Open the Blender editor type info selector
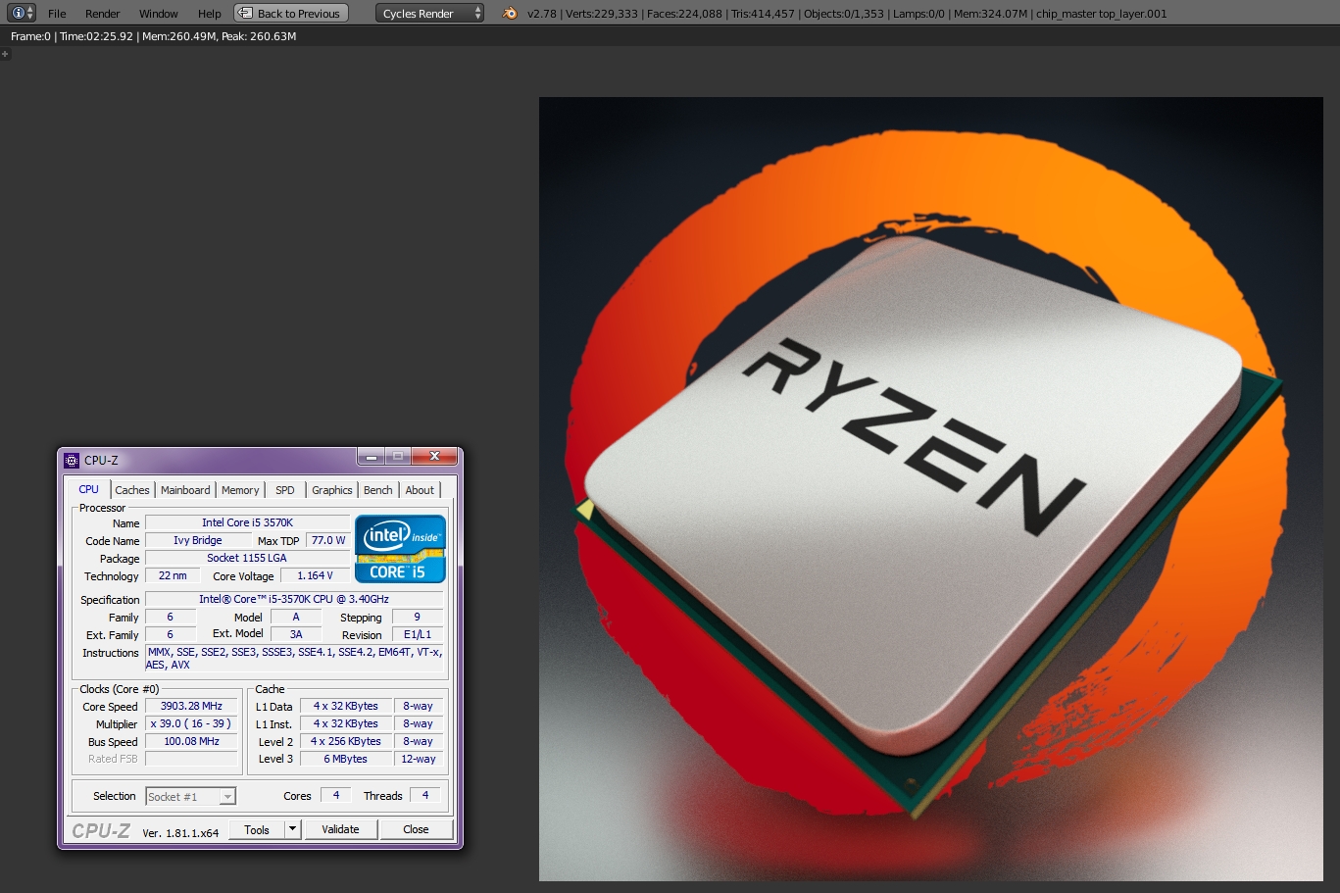This screenshot has width=1340, height=893. pyautogui.click(x=22, y=13)
